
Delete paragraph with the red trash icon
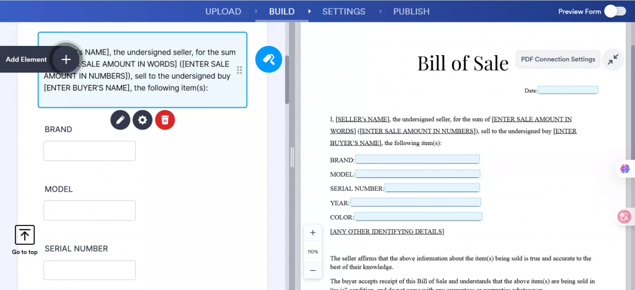tap(165, 120)
